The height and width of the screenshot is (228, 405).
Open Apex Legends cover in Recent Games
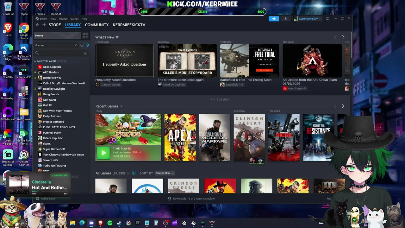click(x=180, y=137)
